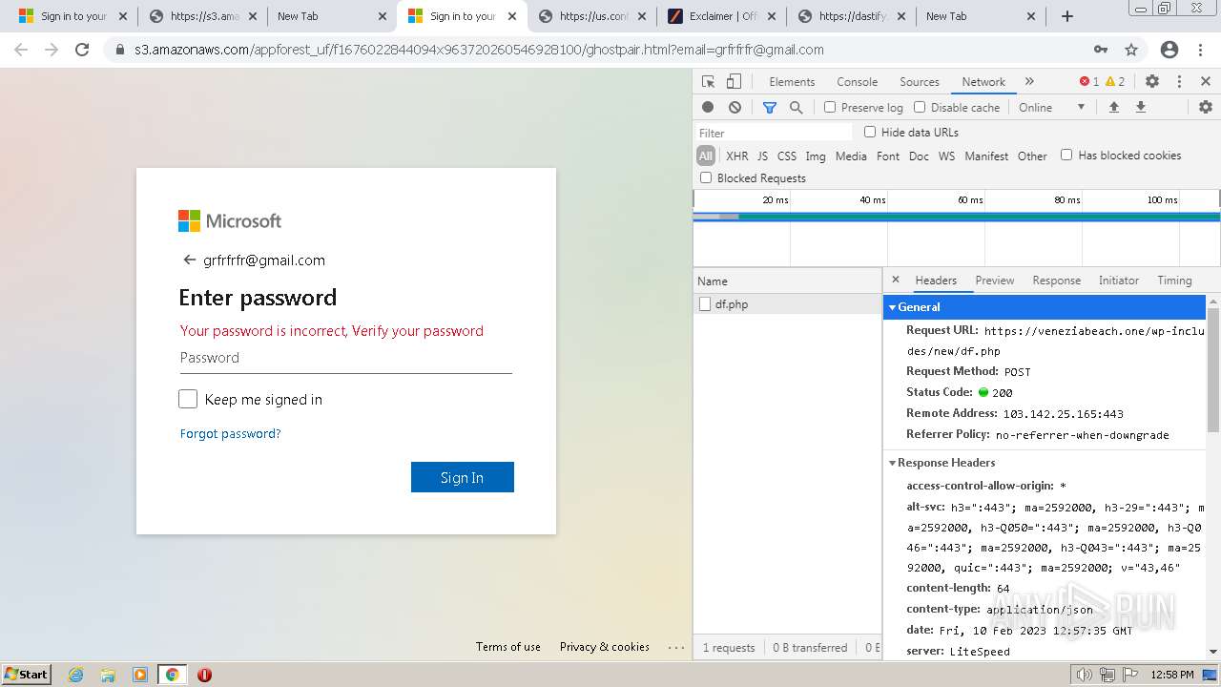Switch to the Elements panel
The image size is (1221, 687).
click(792, 82)
